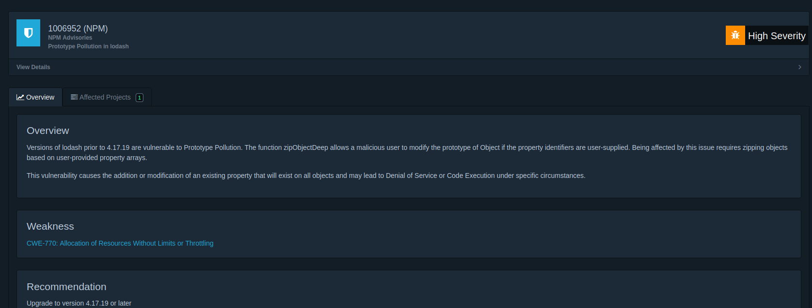Screen dimensions: 812x308
Task: Click the Prototype Pollution in lodash text
Action: pyautogui.click(x=88, y=46)
